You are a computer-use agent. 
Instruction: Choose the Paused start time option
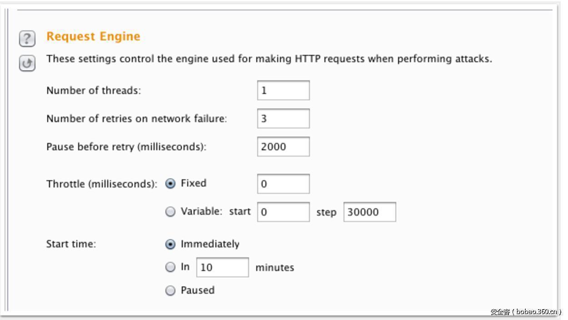[x=170, y=291]
